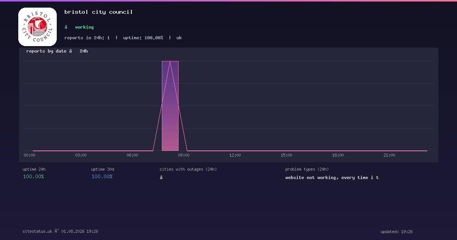Click the 15:00 axis label
The image size is (457, 240).
(x=286, y=155)
